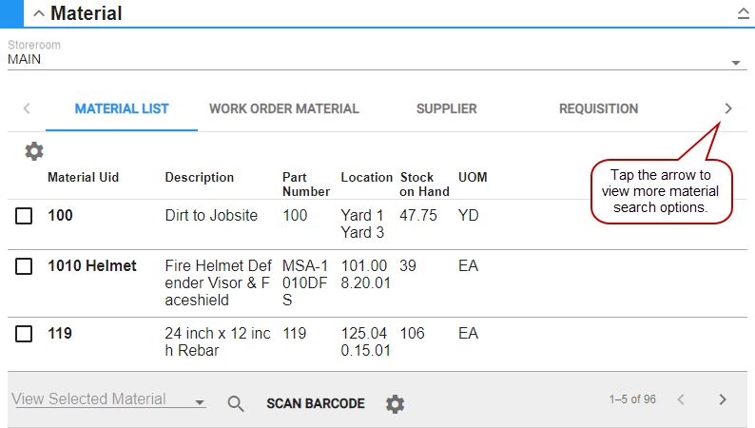755x428 pixels.
Task: Click the gear icon above Material Uid
Action: pyautogui.click(x=34, y=150)
